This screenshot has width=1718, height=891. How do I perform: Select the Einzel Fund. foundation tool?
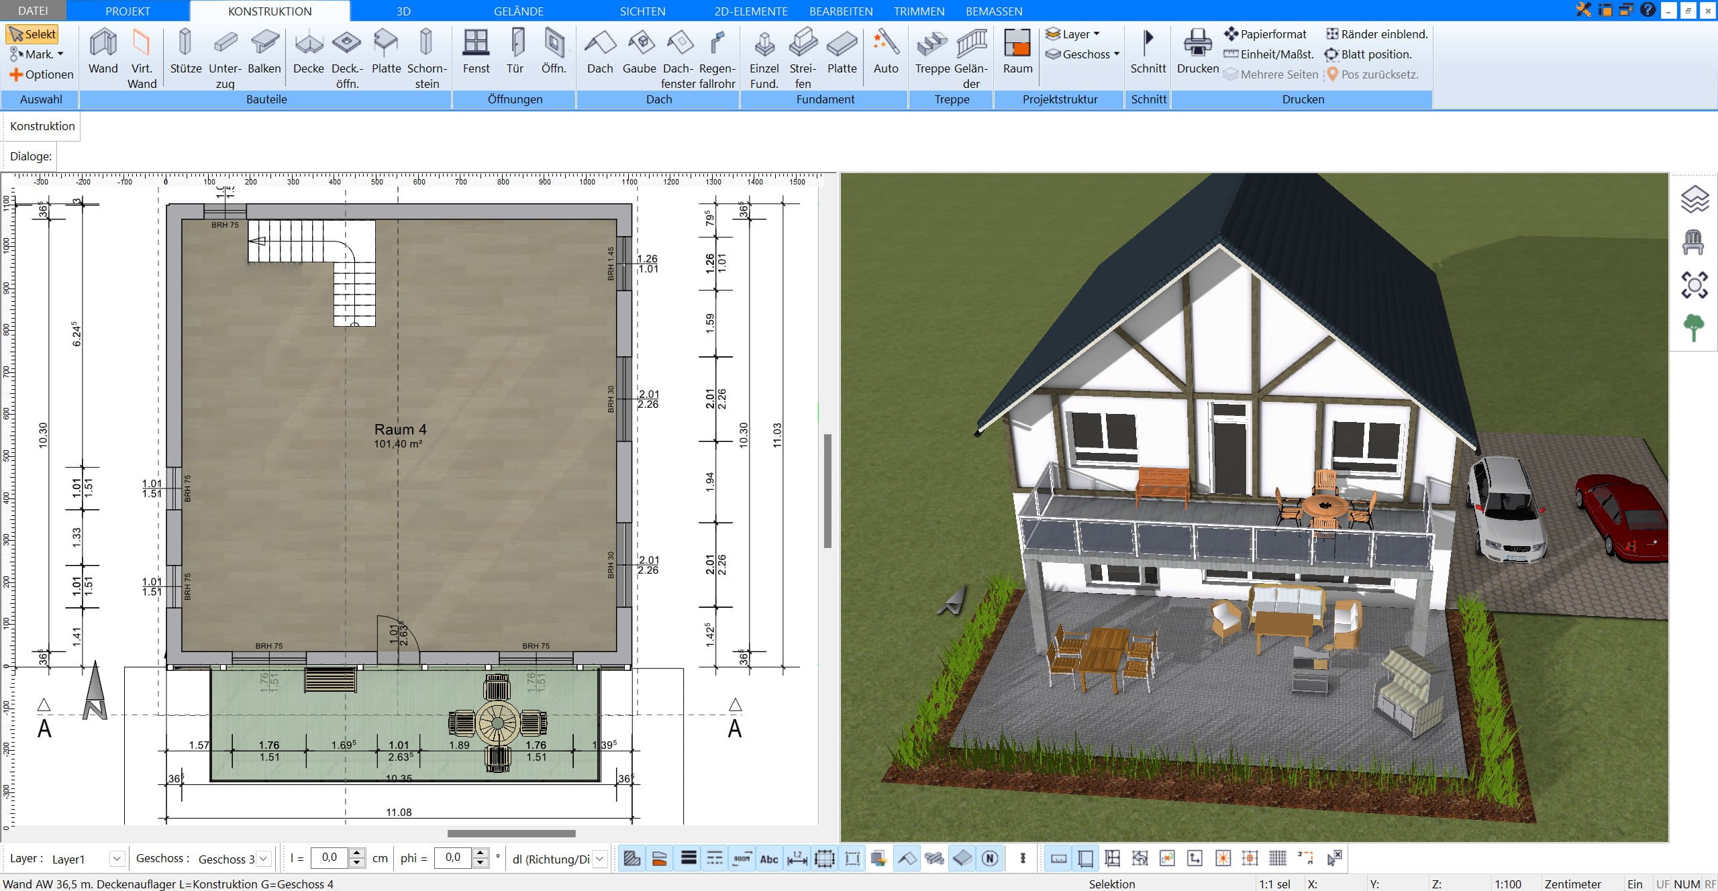pyautogui.click(x=764, y=58)
